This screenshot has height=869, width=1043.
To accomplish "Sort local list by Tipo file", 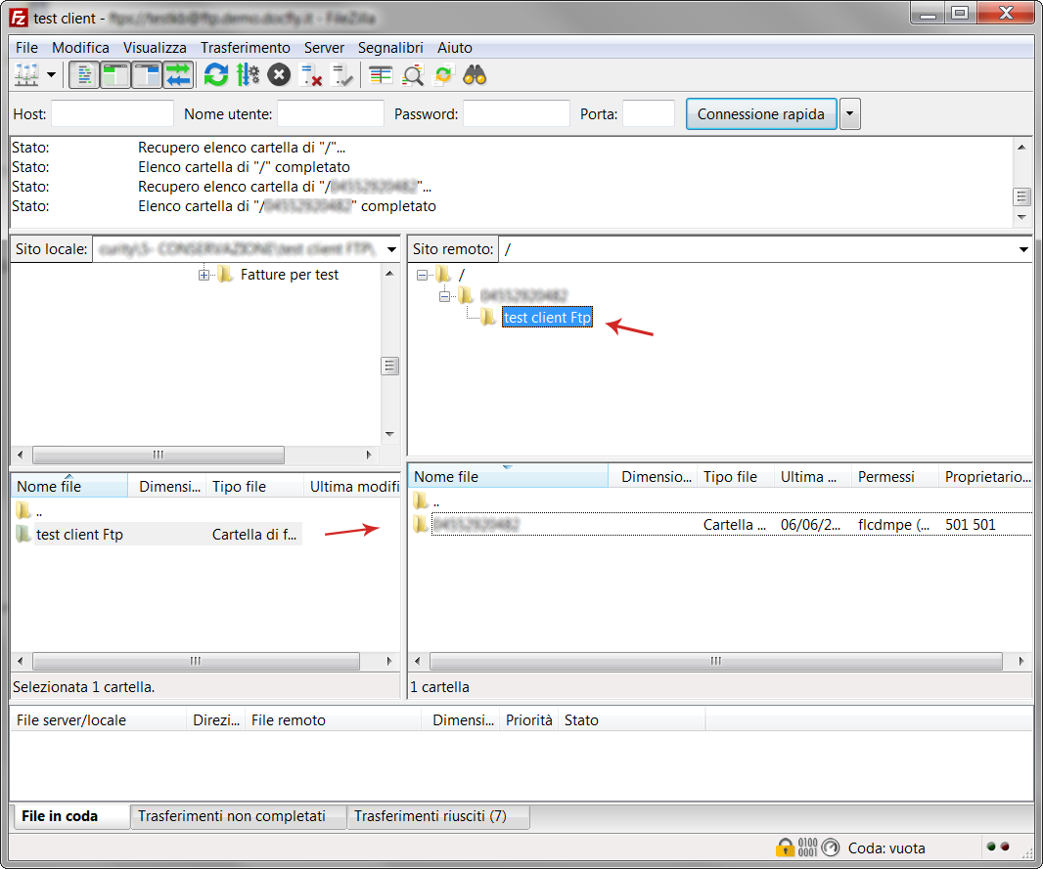I will 255,487.
